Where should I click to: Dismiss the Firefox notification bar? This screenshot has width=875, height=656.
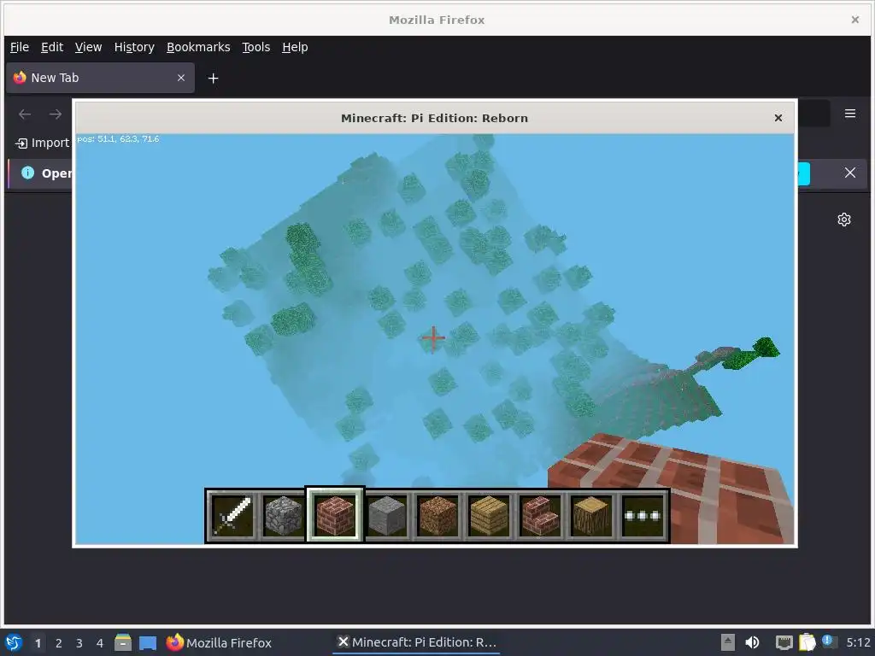850,173
